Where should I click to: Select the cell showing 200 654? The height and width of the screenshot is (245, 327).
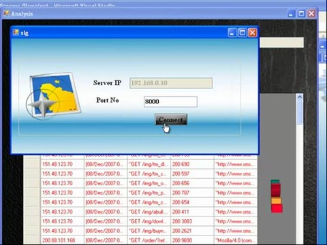pyautogui.click(x=192, y=202)
